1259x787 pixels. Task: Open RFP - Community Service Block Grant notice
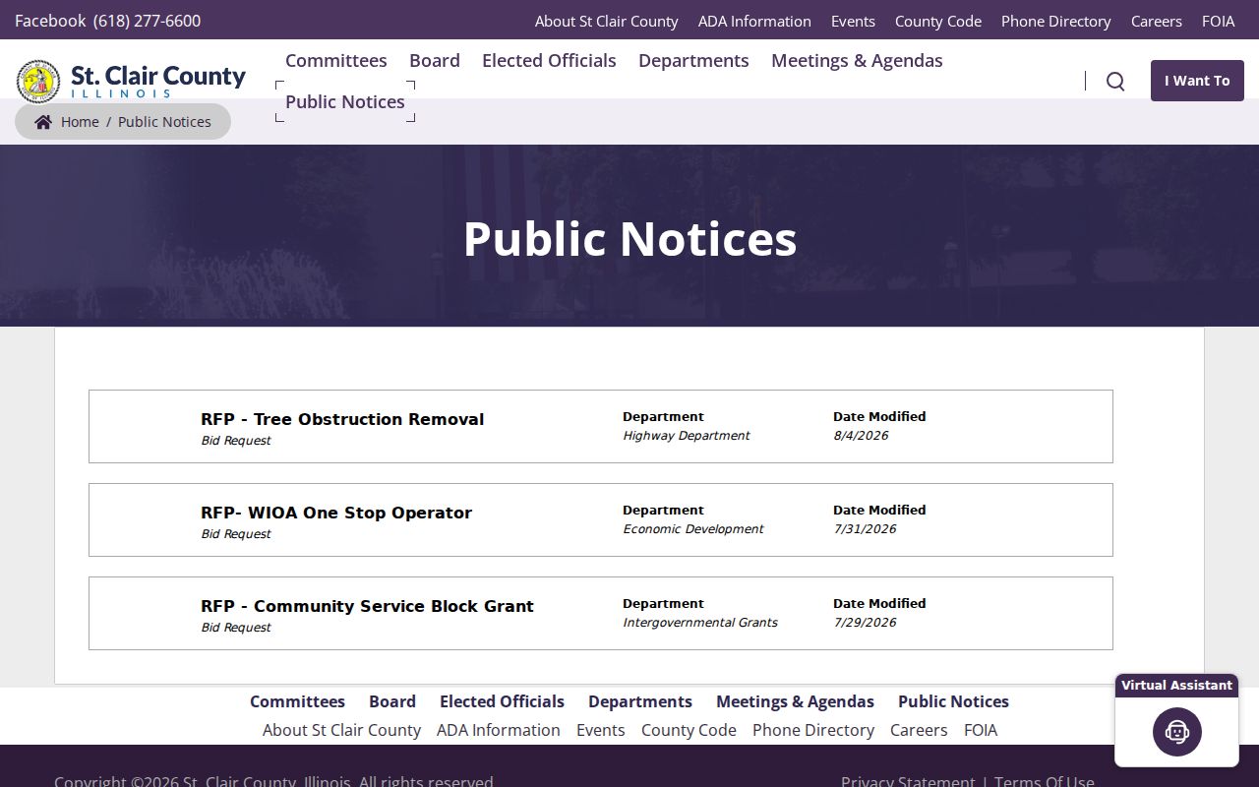click(367, 606)
